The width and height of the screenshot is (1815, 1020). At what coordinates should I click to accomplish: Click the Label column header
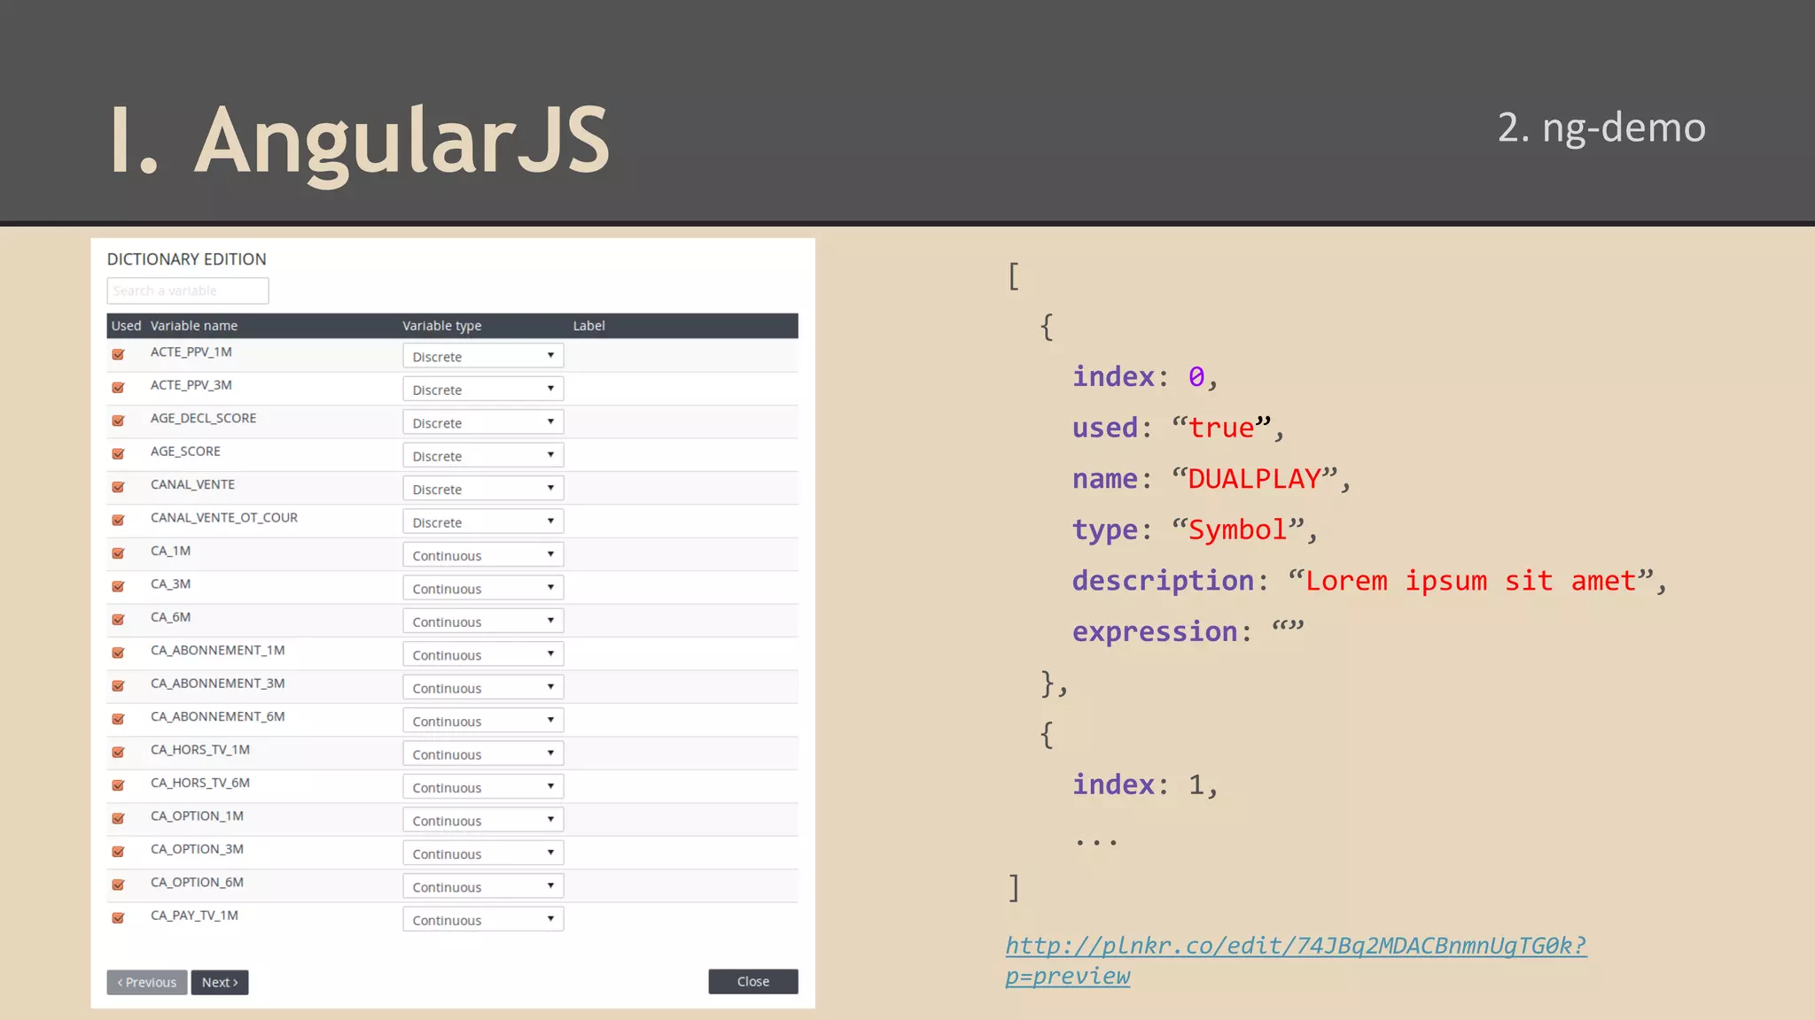[588, 326]
